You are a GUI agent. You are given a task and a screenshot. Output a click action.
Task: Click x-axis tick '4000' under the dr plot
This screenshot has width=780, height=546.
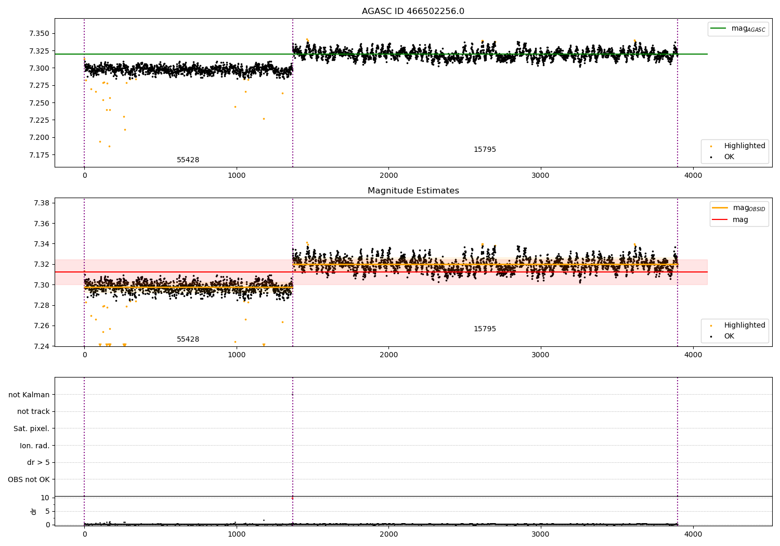(x=693, y=535)
